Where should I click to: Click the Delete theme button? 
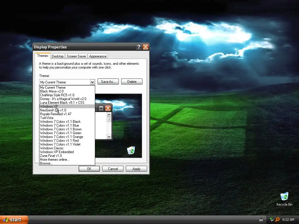point(132,82)
